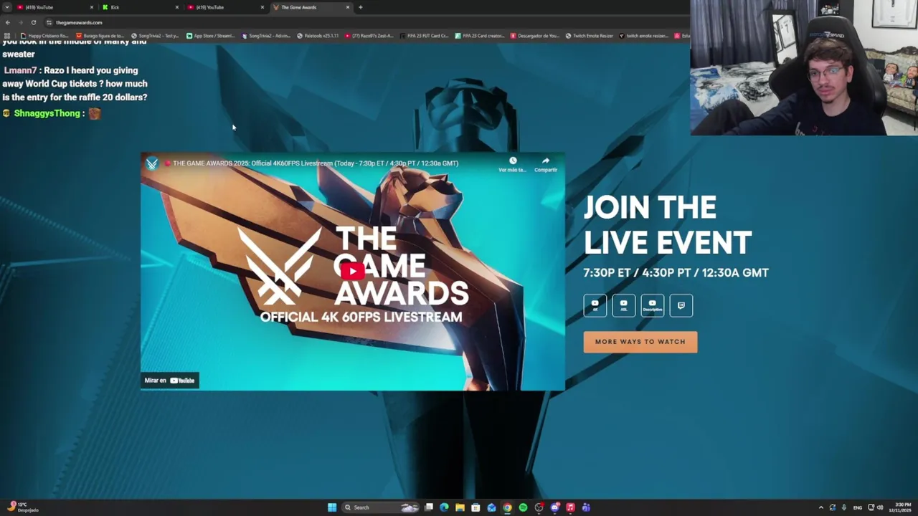Open the YouTube ASL stream icon
Viewport: 918px width, 516px height.
(623, 305)
